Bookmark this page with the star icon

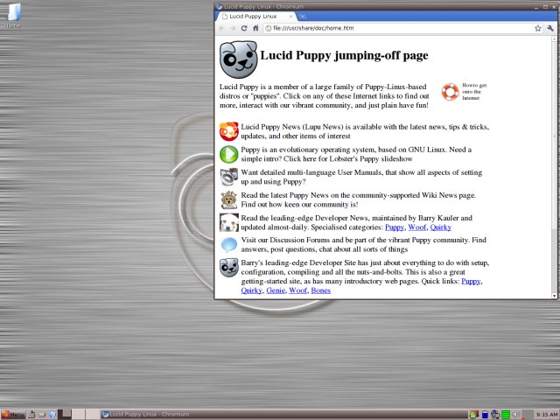(538, 28)
